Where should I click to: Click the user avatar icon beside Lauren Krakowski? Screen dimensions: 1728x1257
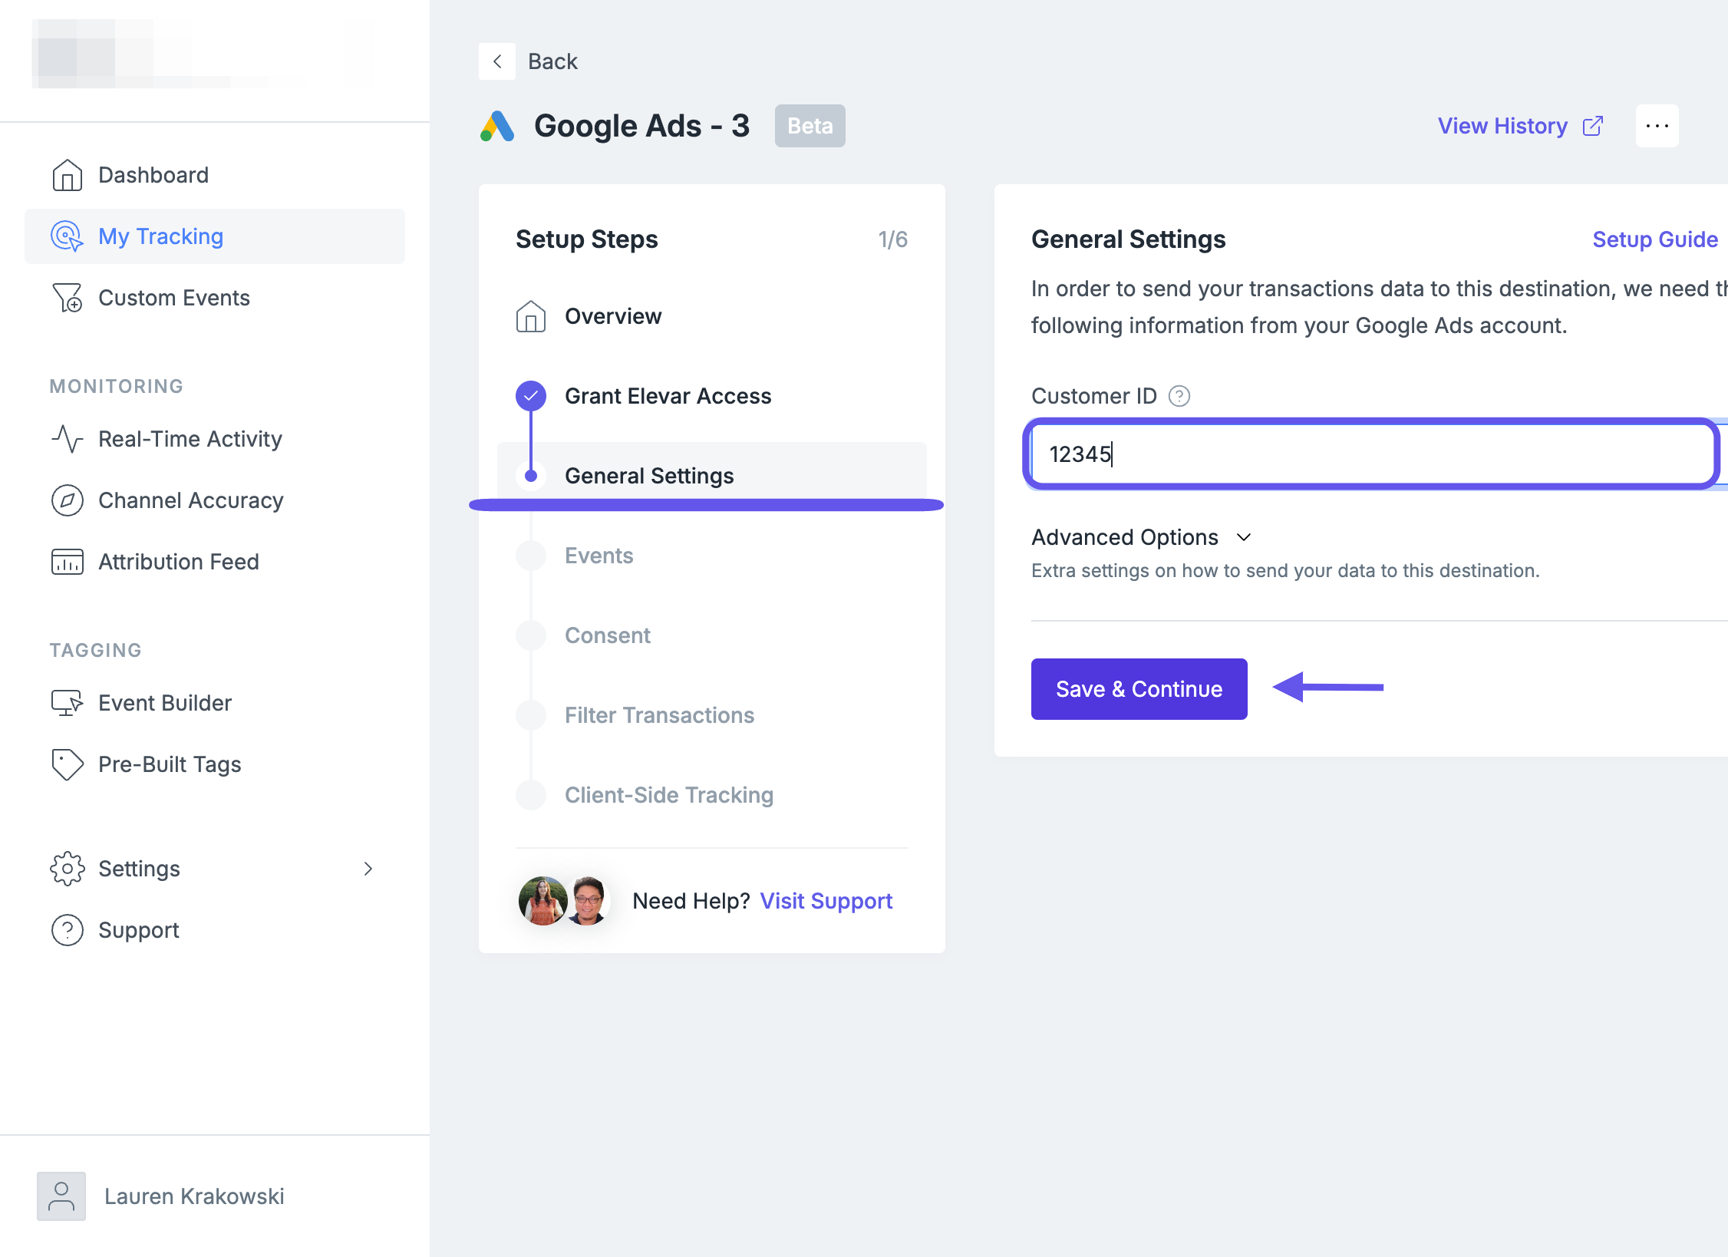[61, 1196]
